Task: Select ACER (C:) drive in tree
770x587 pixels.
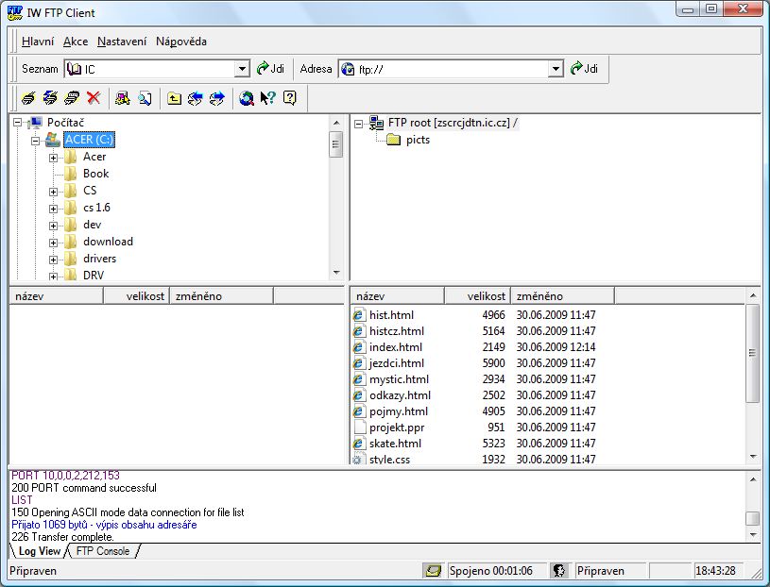Action: pos(89,140)
